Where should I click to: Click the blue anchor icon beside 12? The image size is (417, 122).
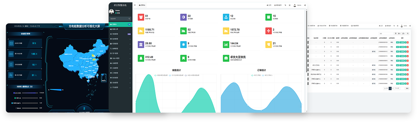click(226, 17)
